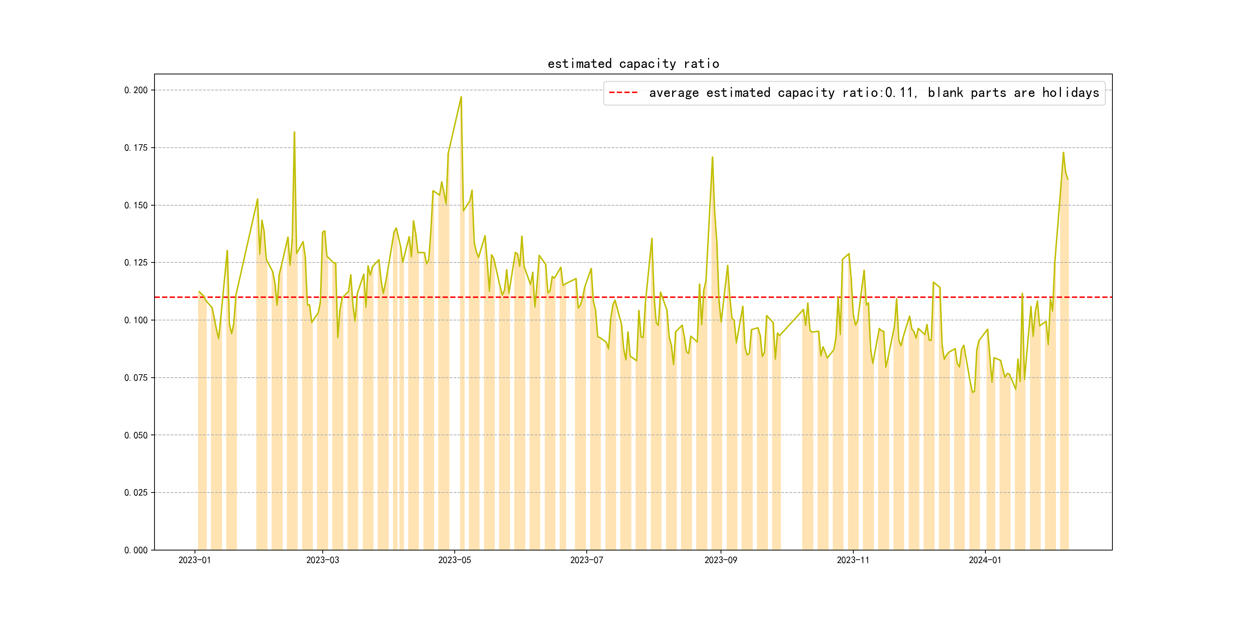Click the 0.025 y-axis tick label
Viewport: 1236px width, 618px height.
point(136,493)
